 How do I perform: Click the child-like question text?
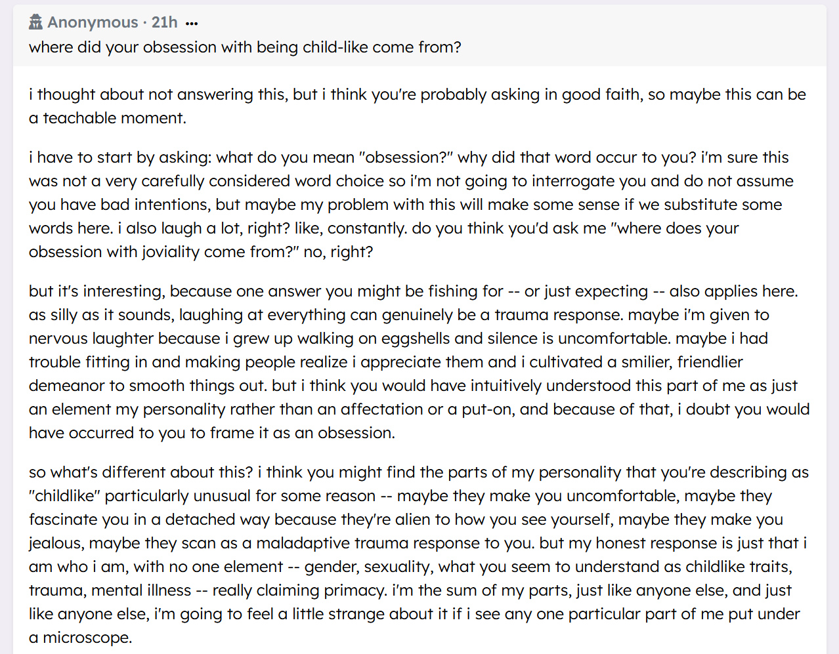tap(245, 47)
